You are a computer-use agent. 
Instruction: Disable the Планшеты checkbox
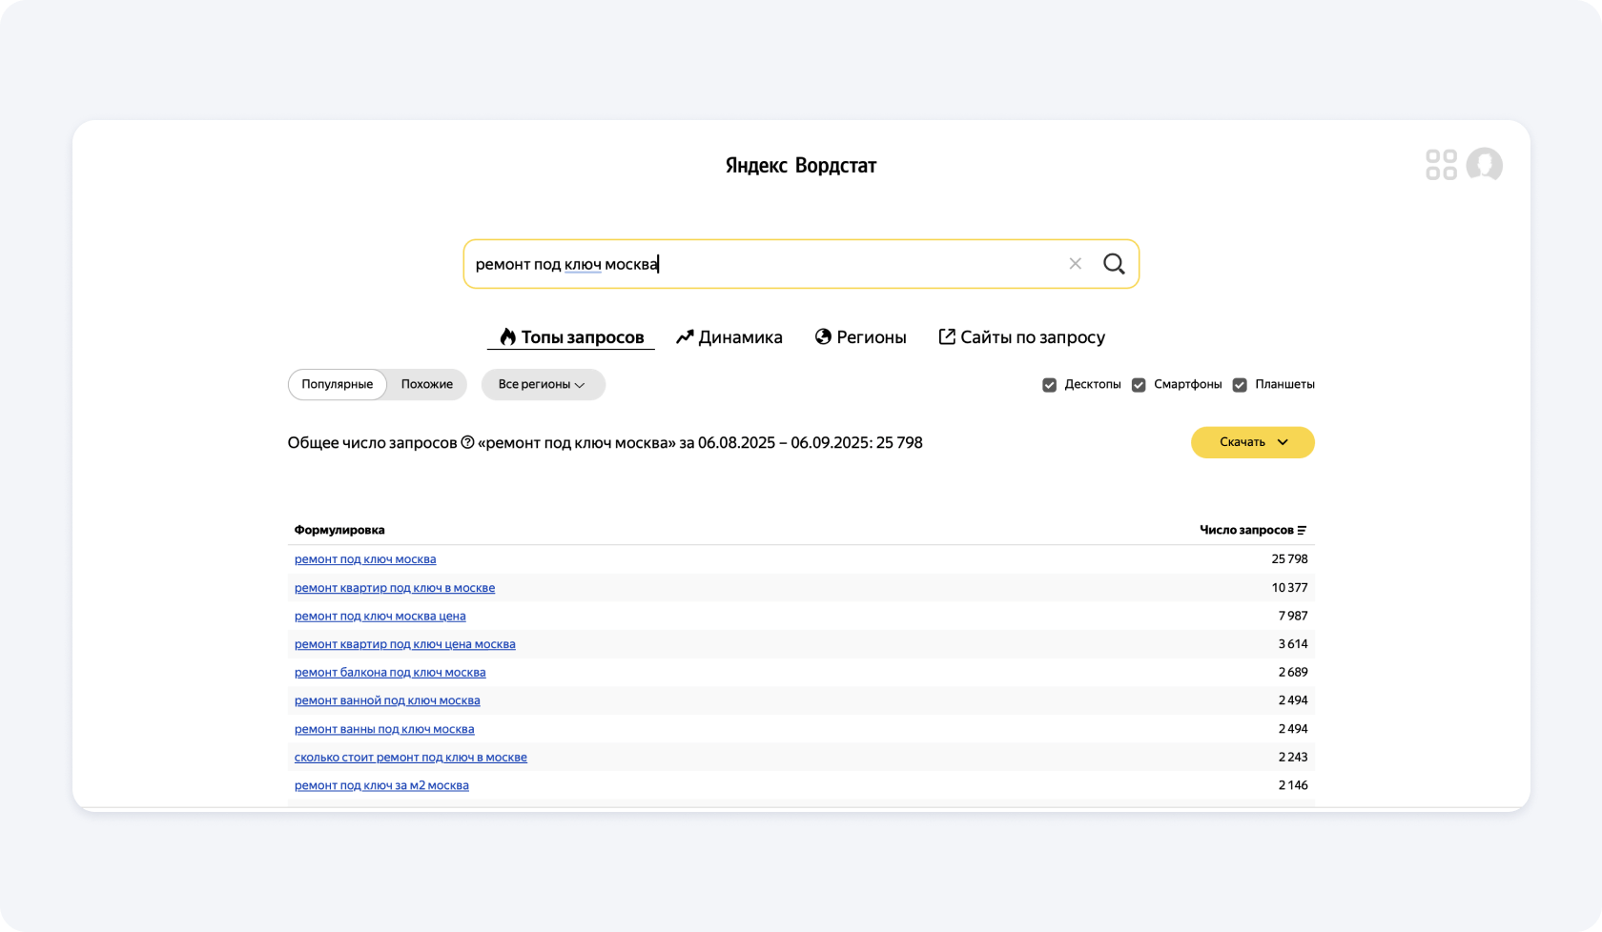pos(1240,385)
